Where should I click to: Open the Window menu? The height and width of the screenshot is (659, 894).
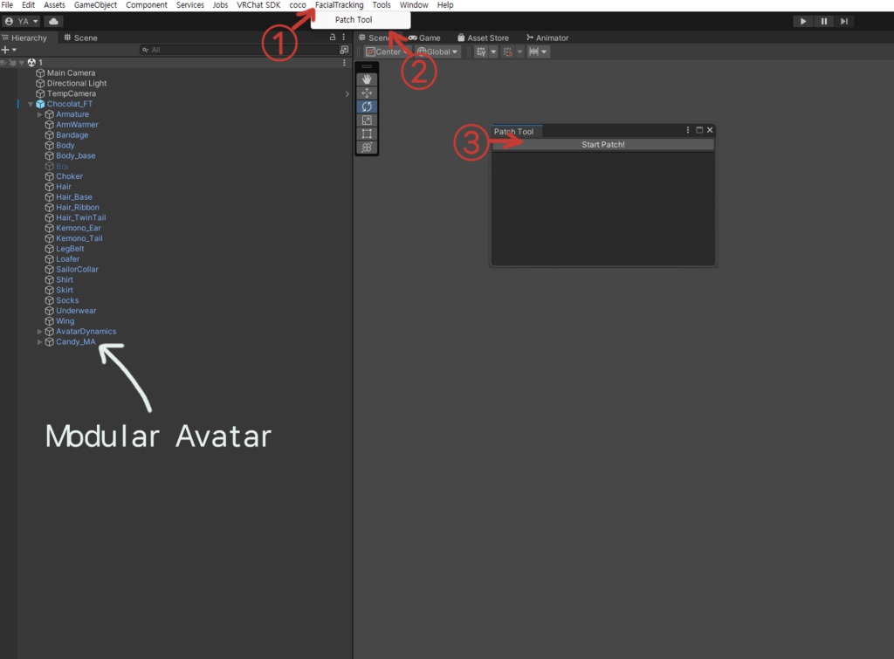(414, 5)
